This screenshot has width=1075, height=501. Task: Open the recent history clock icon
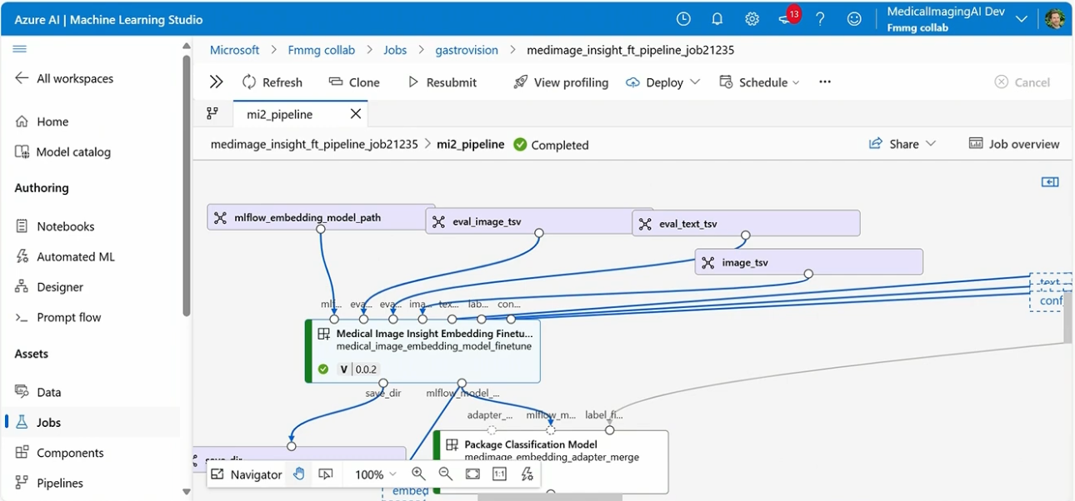(683, 19)
